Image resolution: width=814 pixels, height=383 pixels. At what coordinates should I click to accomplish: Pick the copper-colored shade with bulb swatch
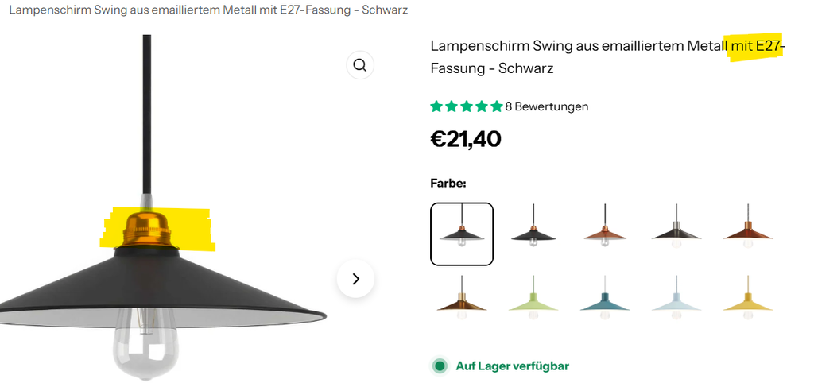[605, 234]
